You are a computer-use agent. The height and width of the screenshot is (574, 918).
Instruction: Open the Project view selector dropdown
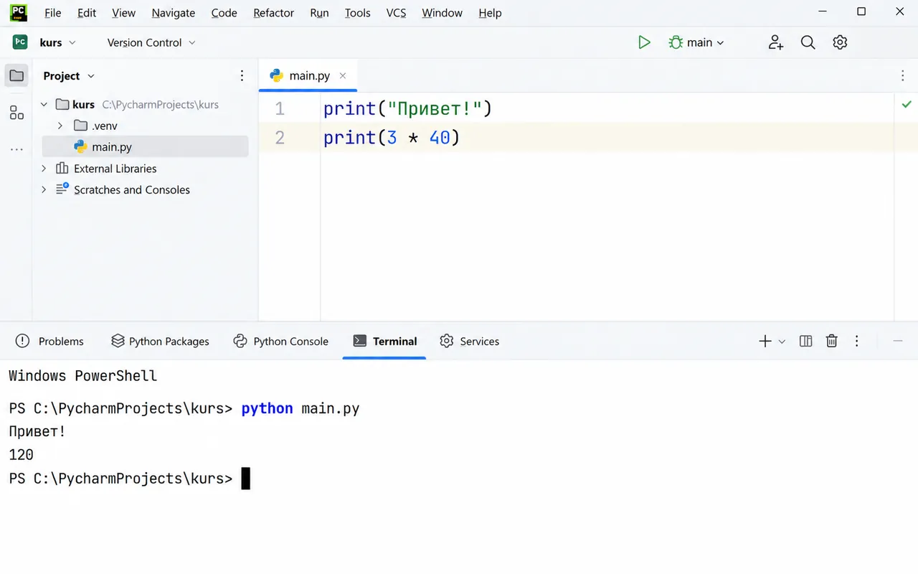pos(69,76)
